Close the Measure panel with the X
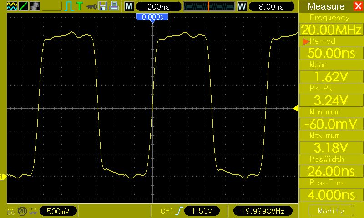364x218 pixels. click(x=358, y=6)
